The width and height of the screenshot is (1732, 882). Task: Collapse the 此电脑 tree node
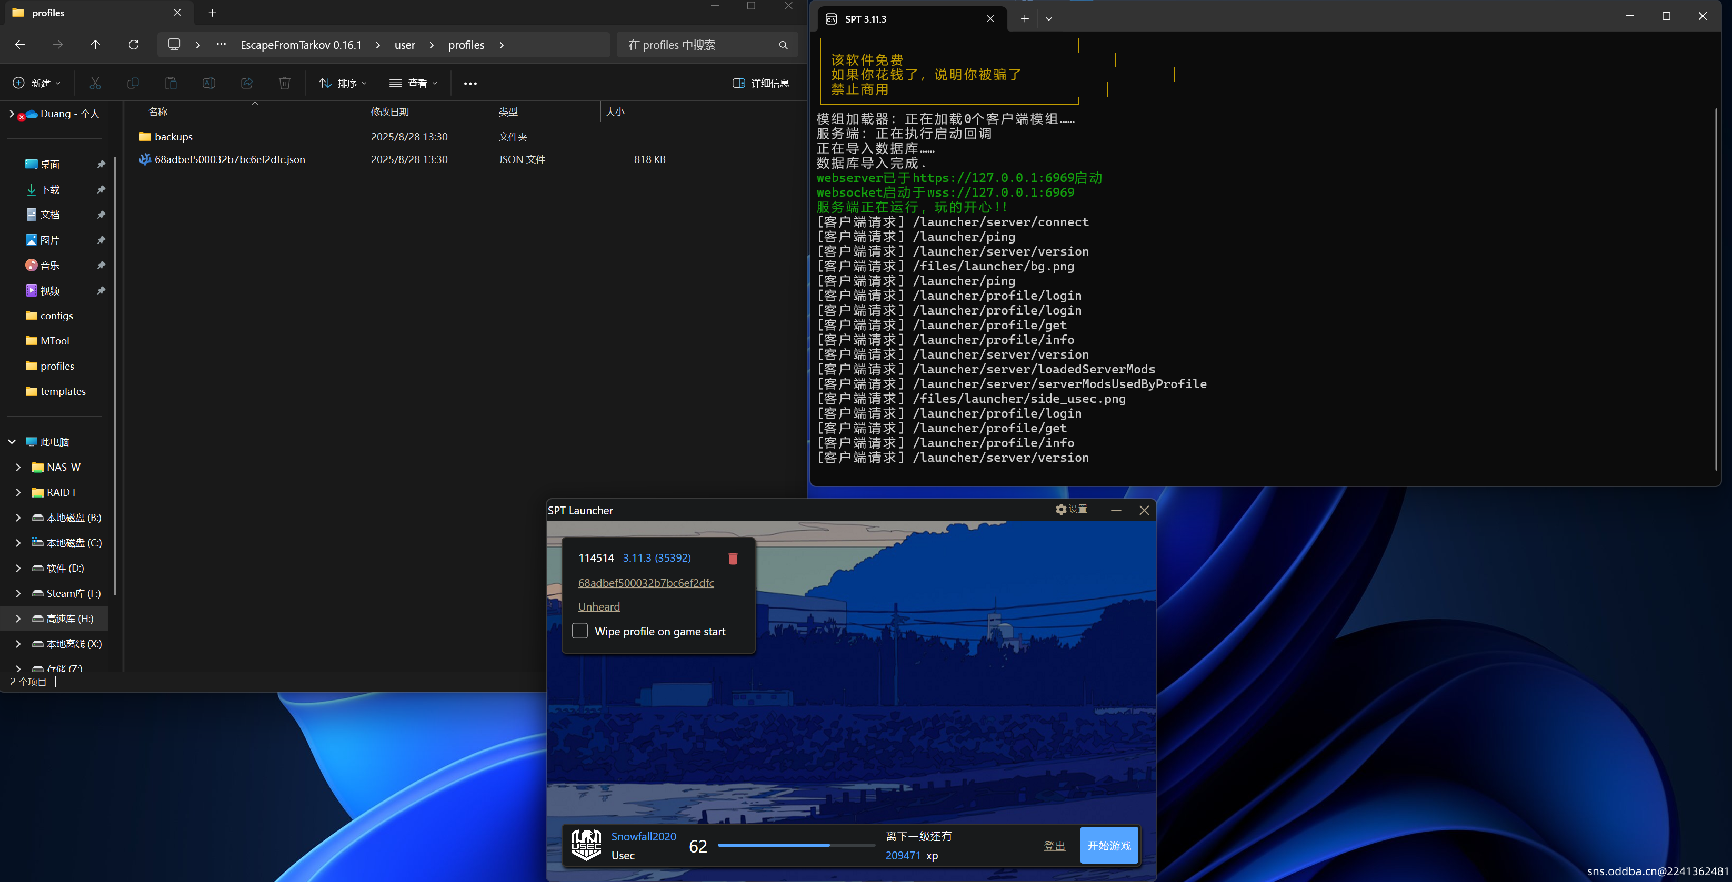pos(12,441)
